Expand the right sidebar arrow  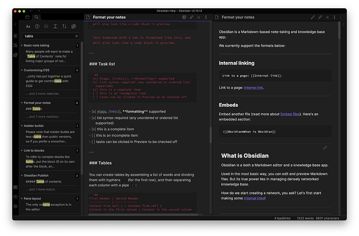(x=344, y=24)
